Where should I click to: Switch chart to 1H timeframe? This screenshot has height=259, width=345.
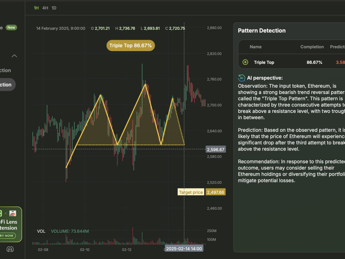point(36,8)
